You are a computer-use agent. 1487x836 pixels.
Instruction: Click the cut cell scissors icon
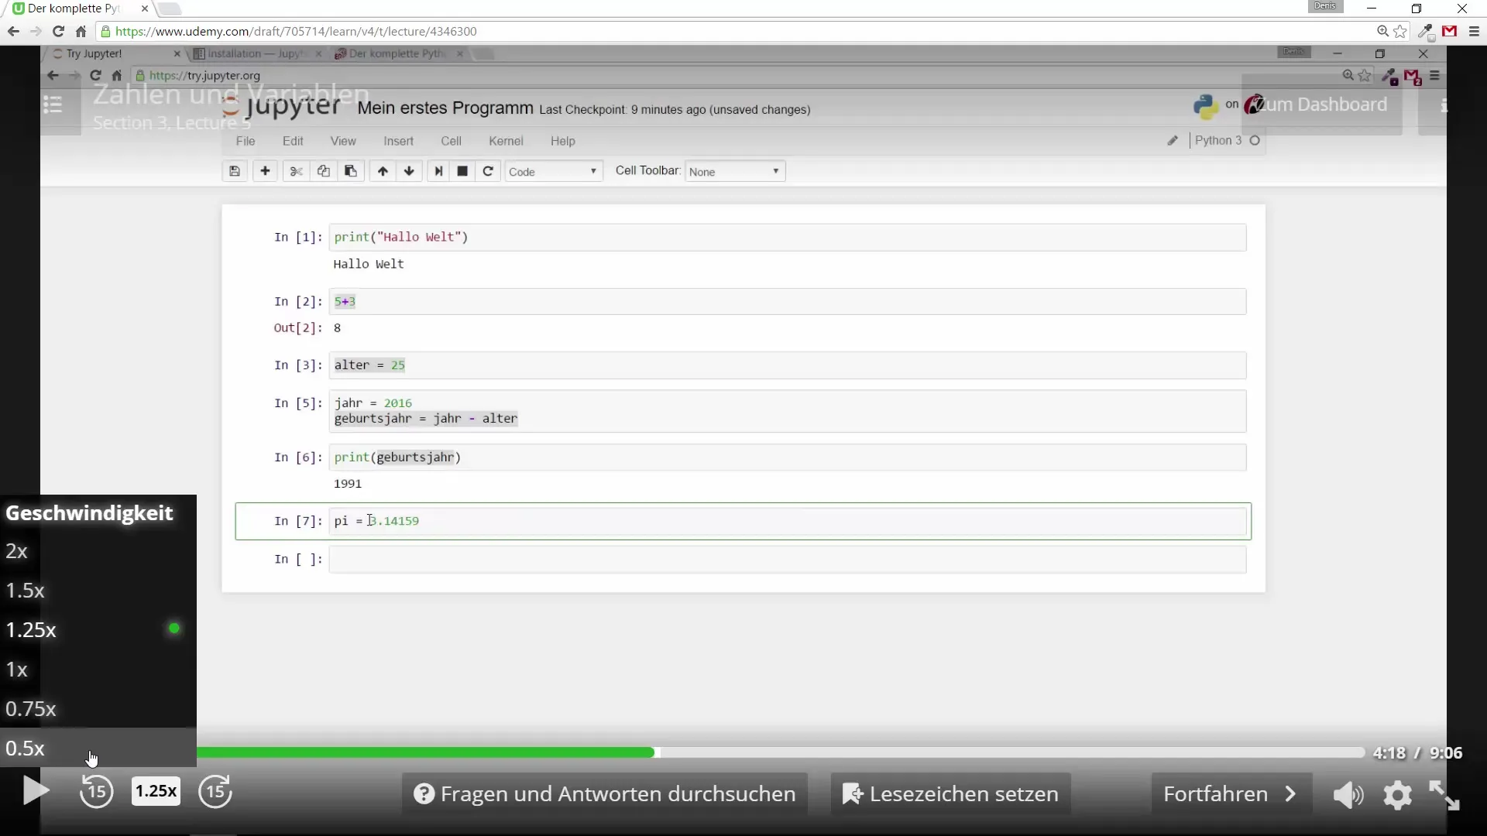pos(296,171)
